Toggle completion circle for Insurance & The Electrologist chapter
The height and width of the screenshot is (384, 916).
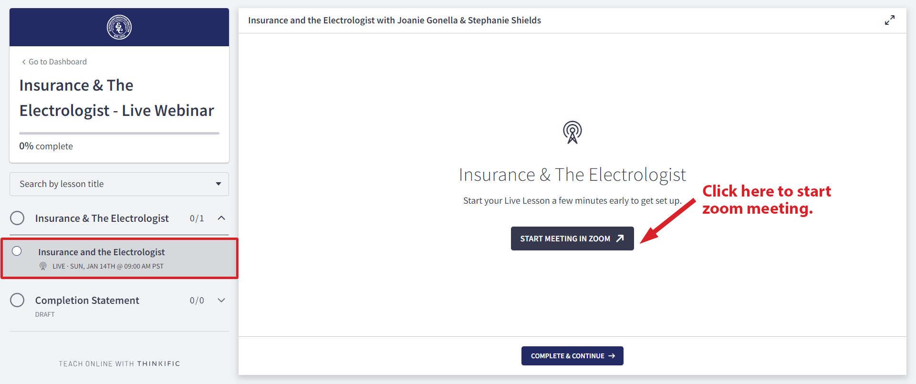point(17,218)
